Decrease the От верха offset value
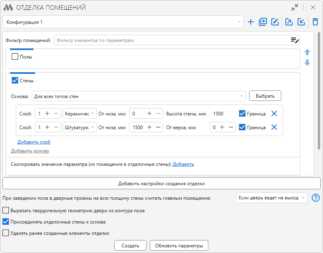Image resolution: width=323 pixels, height=253 pixels. tap(231, 127)
